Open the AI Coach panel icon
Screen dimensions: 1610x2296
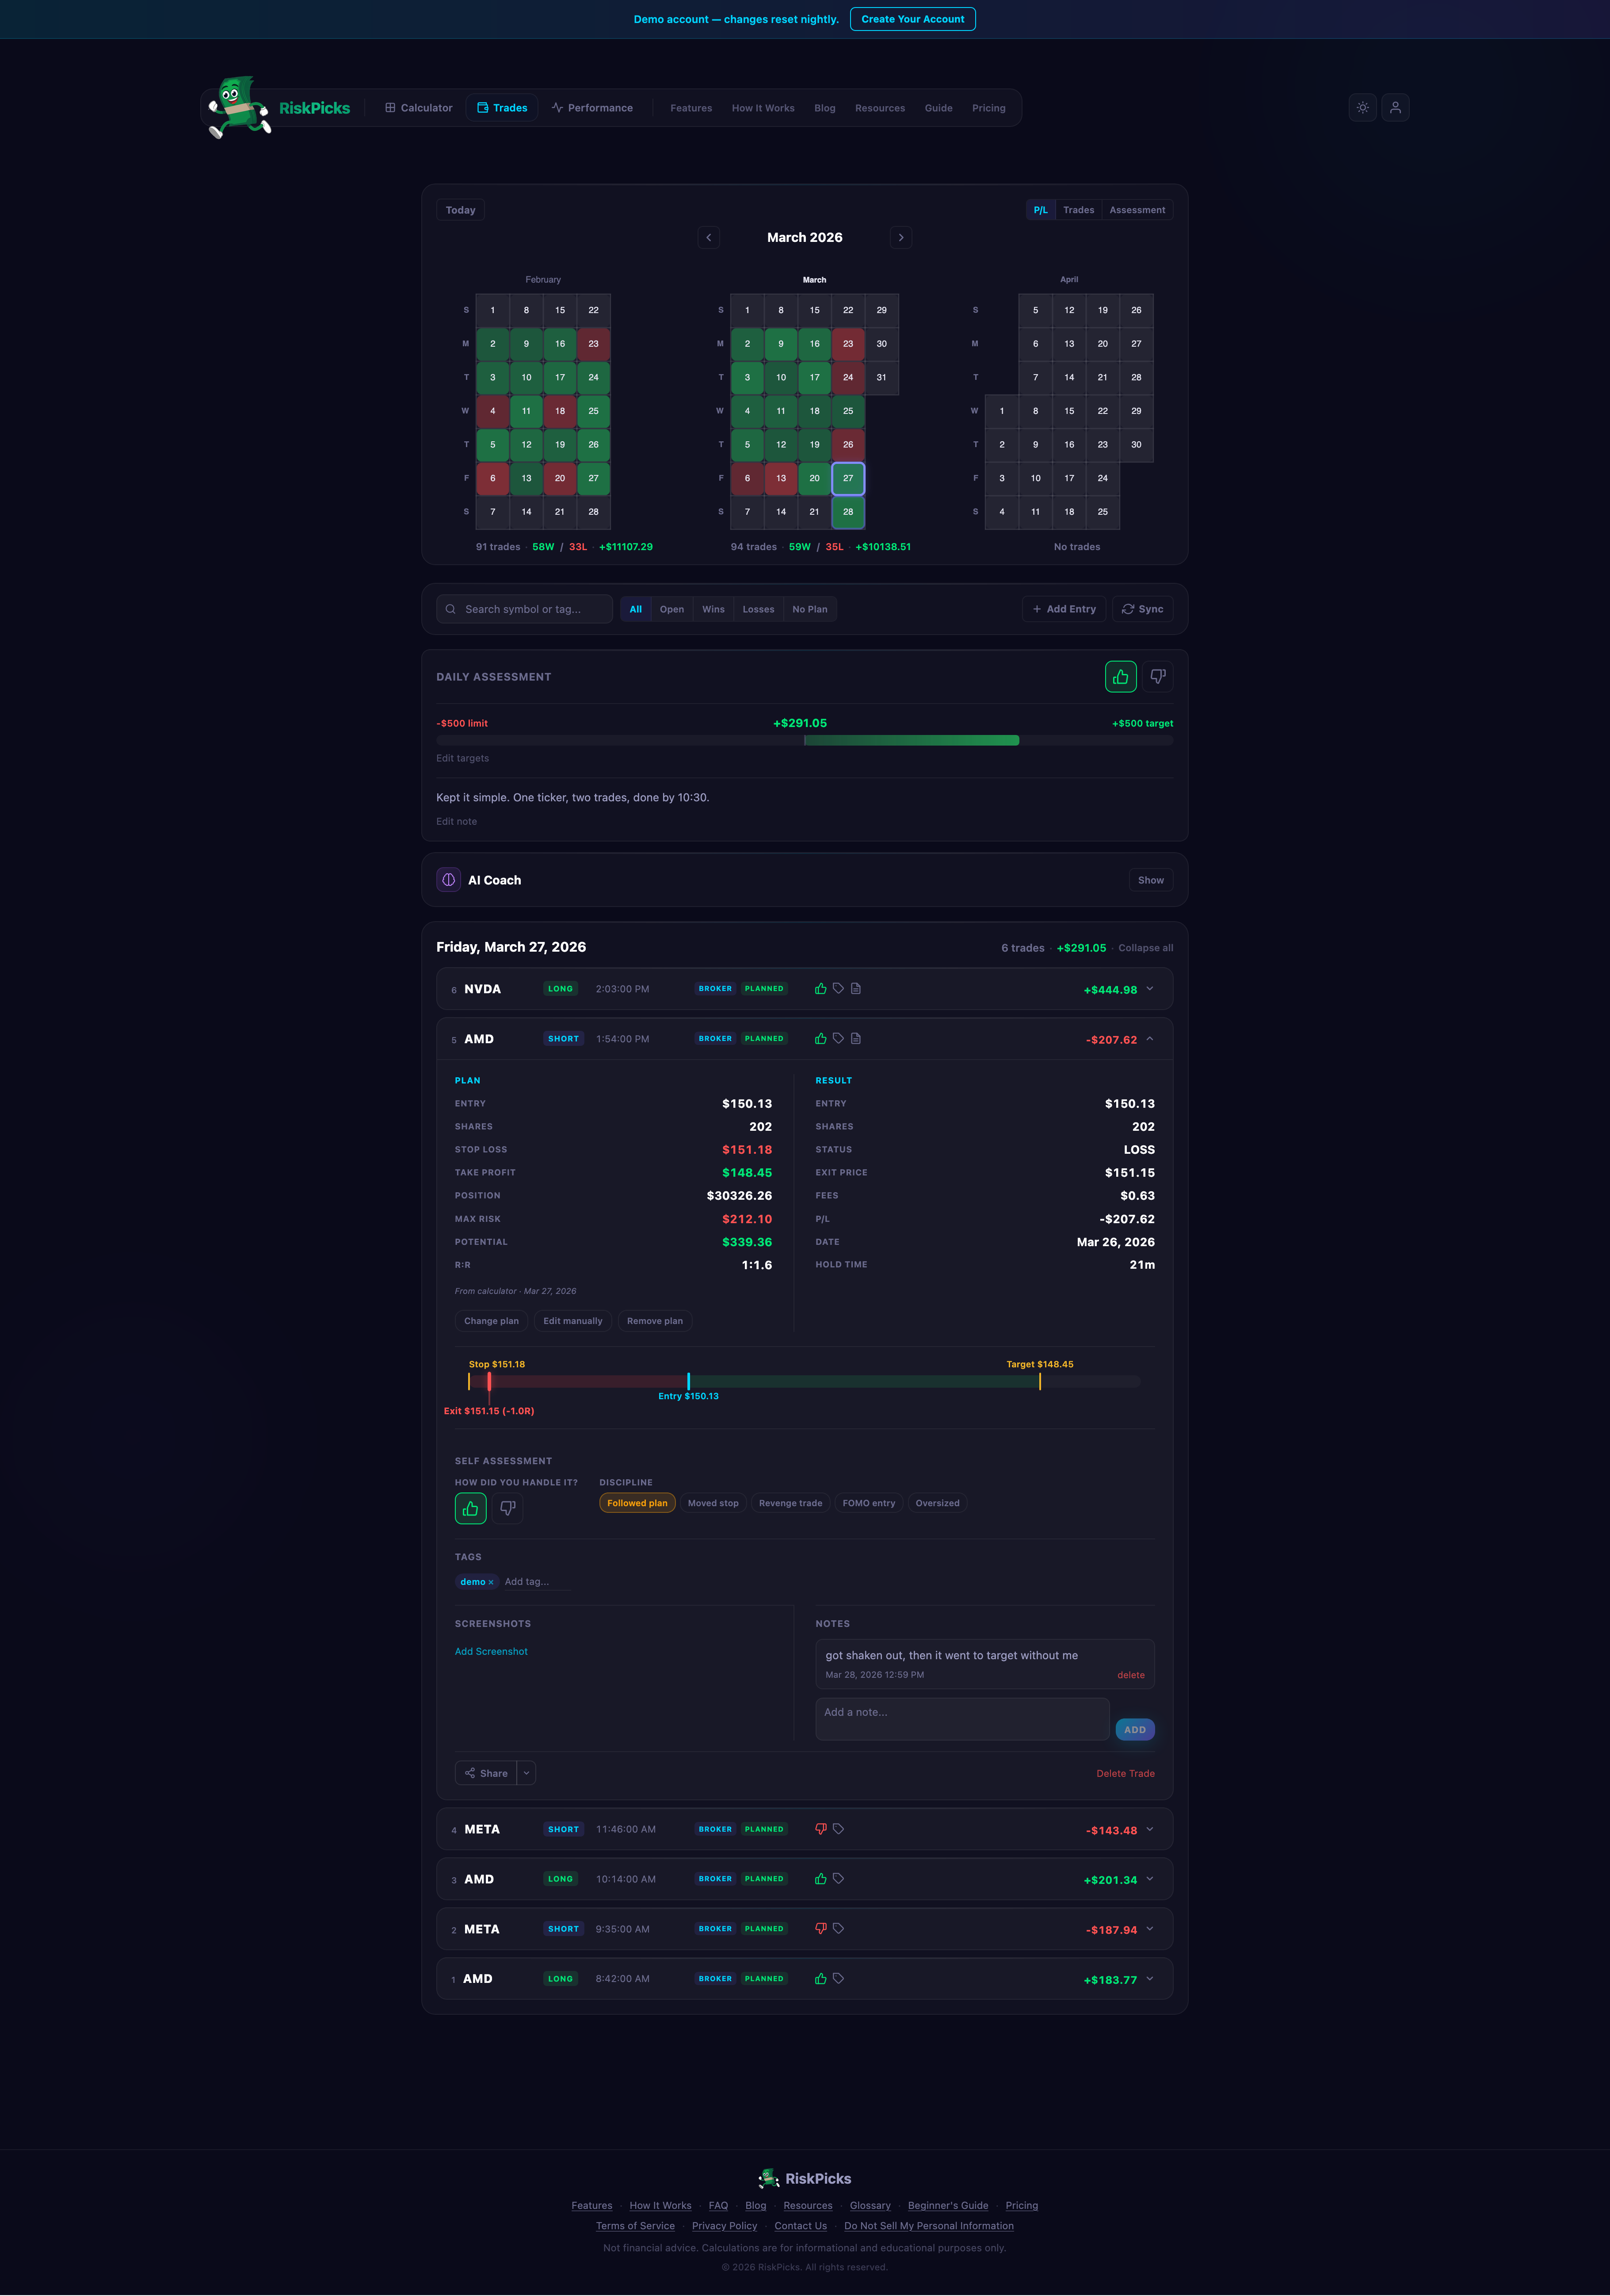click(x=449, y=879)
